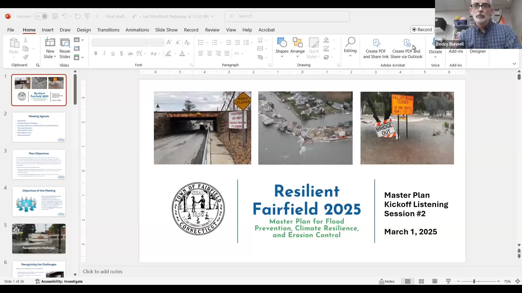Click the Paste button
This screenshot has width=522, height=293.
(x=14, y=48)
